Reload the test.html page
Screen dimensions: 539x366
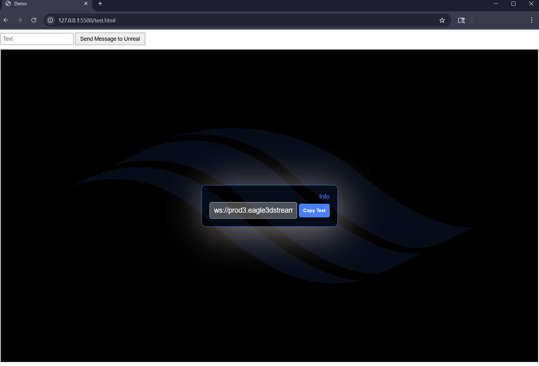click(34, 20)
